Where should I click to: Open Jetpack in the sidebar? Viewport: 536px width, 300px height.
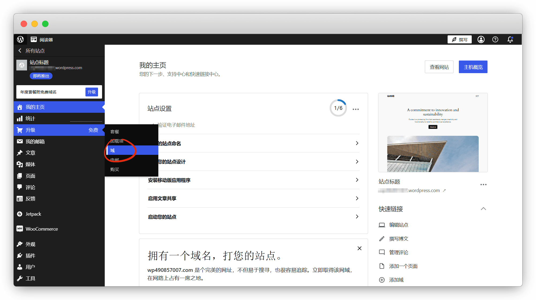click(x=33, y=214)
